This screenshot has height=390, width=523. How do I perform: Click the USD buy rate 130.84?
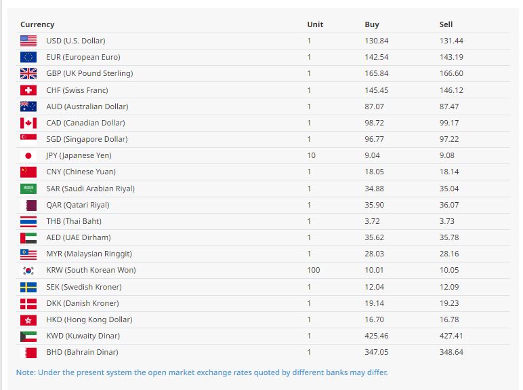(x=377, y=41)
